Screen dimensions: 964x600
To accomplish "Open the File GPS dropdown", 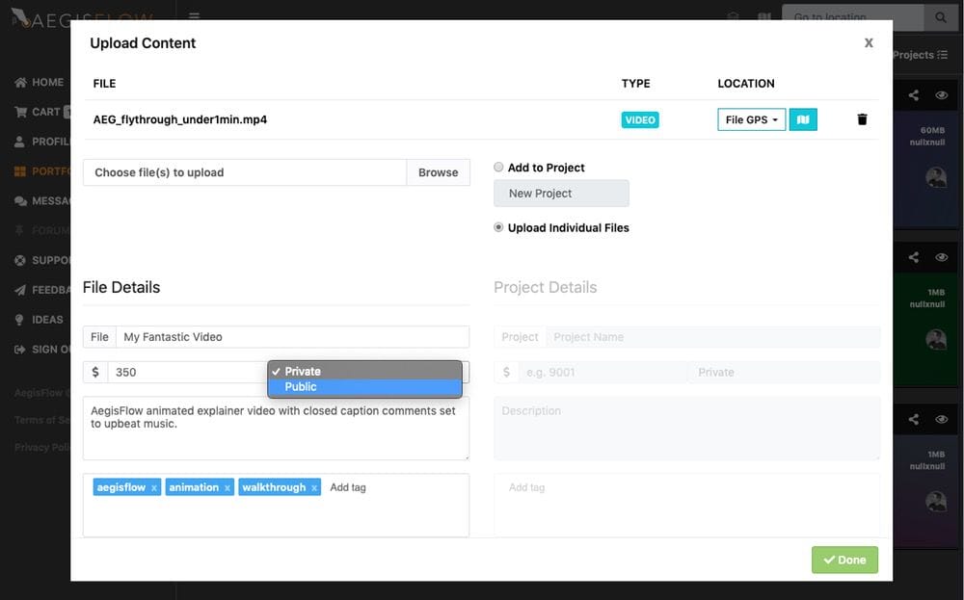I will point(751,118).
